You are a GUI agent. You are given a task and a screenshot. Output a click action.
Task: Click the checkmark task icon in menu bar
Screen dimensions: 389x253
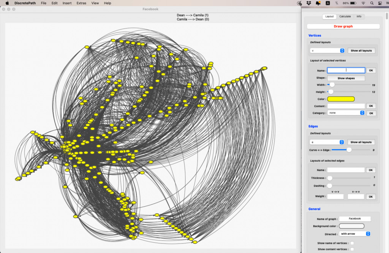(x=299, y=3)
